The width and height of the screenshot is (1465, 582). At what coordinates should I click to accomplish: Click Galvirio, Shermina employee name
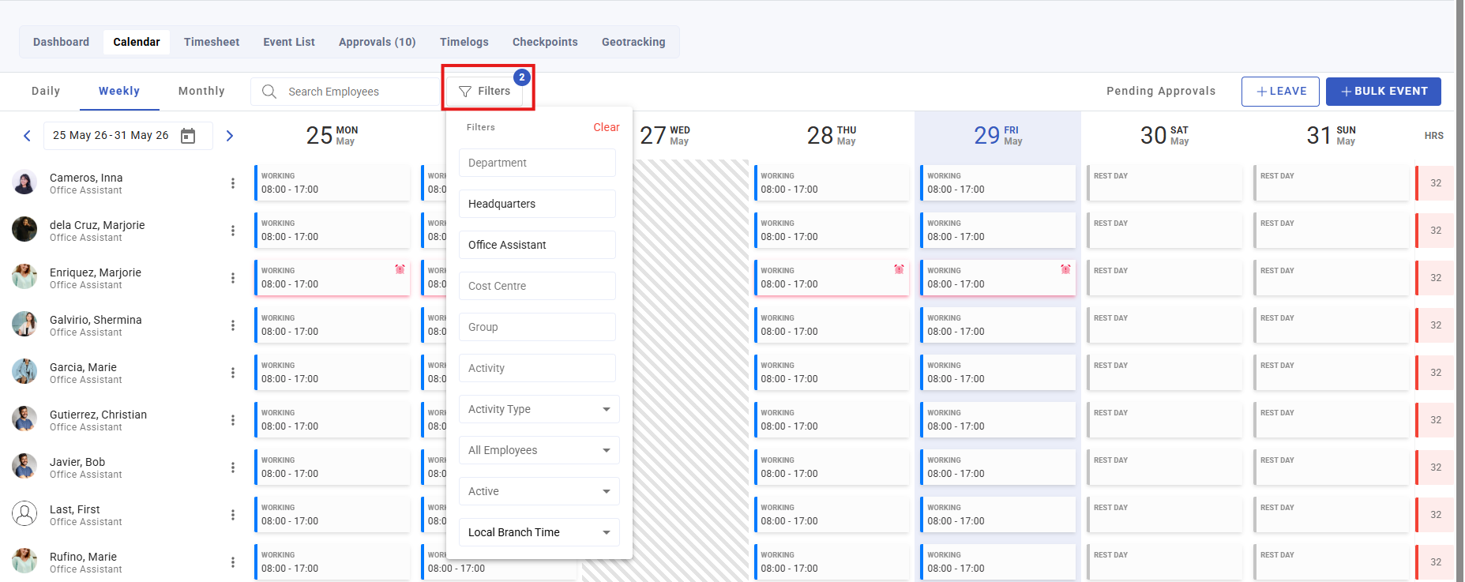(x=96, y=320)
